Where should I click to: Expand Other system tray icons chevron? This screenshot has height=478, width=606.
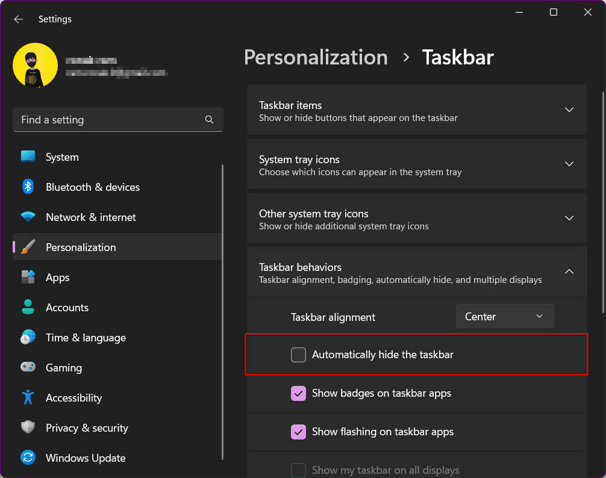coord(569,218)
